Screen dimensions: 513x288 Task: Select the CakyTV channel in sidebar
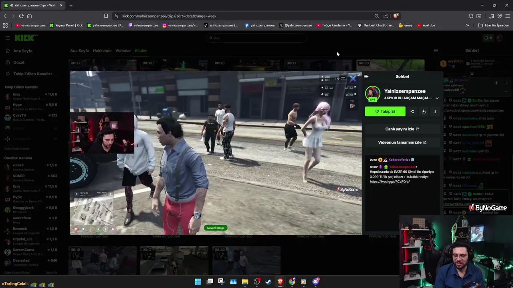point(31,117)
